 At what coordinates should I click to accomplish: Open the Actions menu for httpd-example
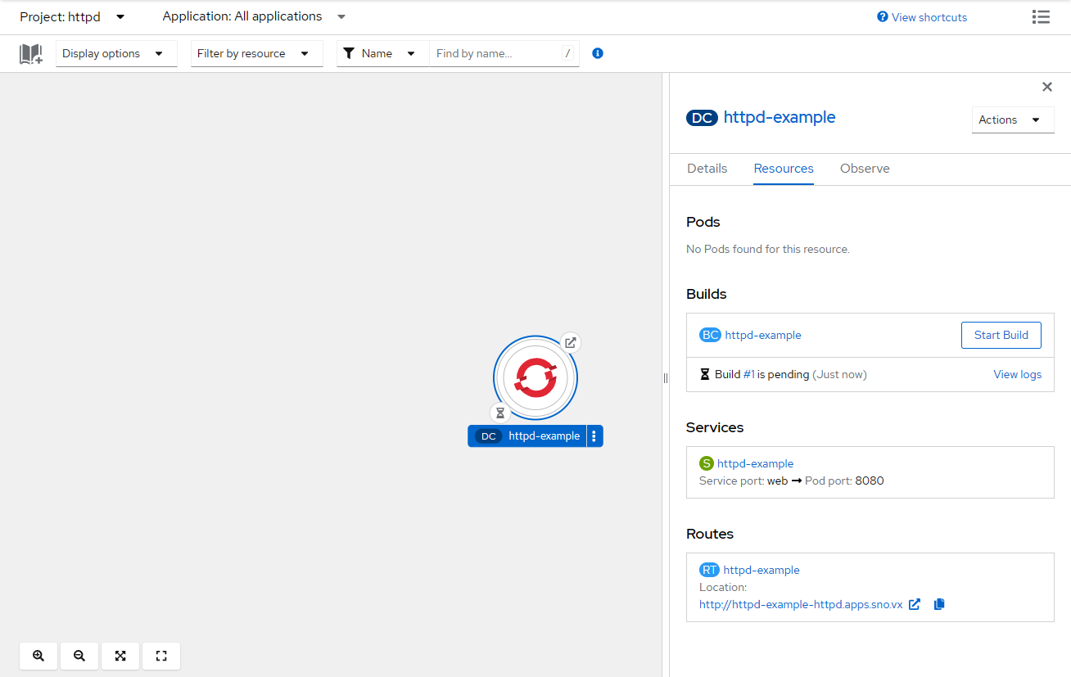pyautogui.click(x=1012, y=120)
